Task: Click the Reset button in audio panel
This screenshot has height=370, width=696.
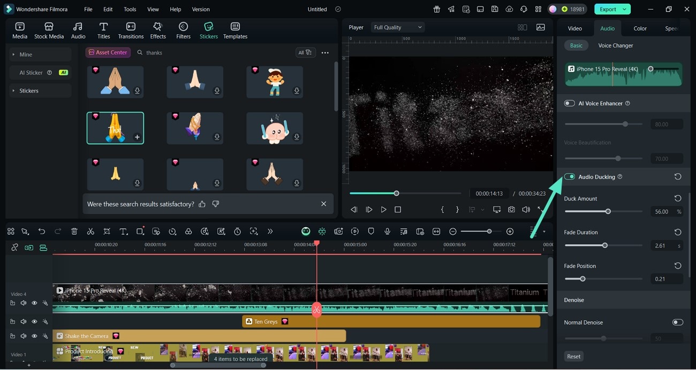Action: point(573,356)
